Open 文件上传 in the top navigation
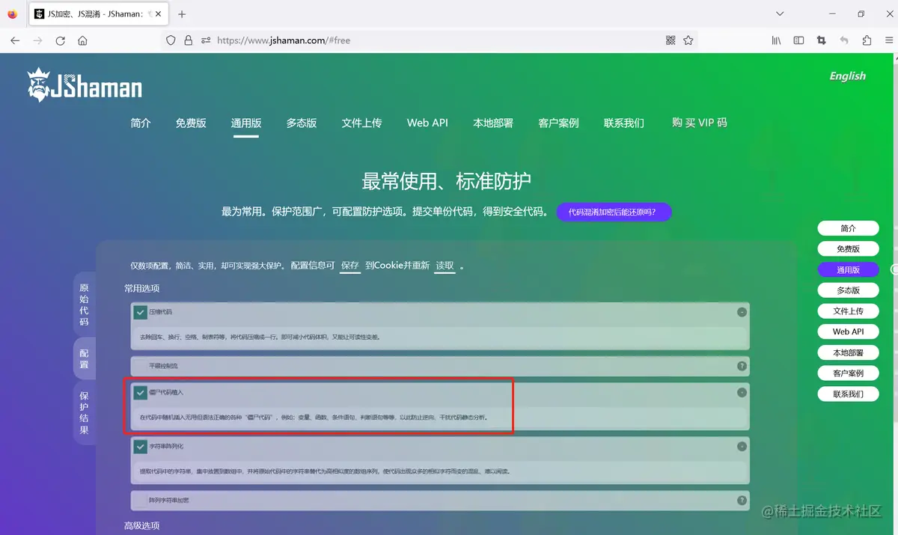Screen dimensions: 898x535 [362, 123]
